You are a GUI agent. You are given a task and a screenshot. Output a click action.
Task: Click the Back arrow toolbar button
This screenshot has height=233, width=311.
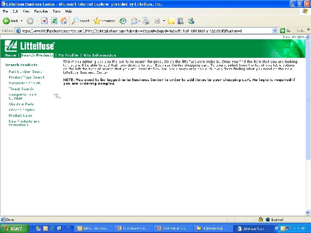10,21
